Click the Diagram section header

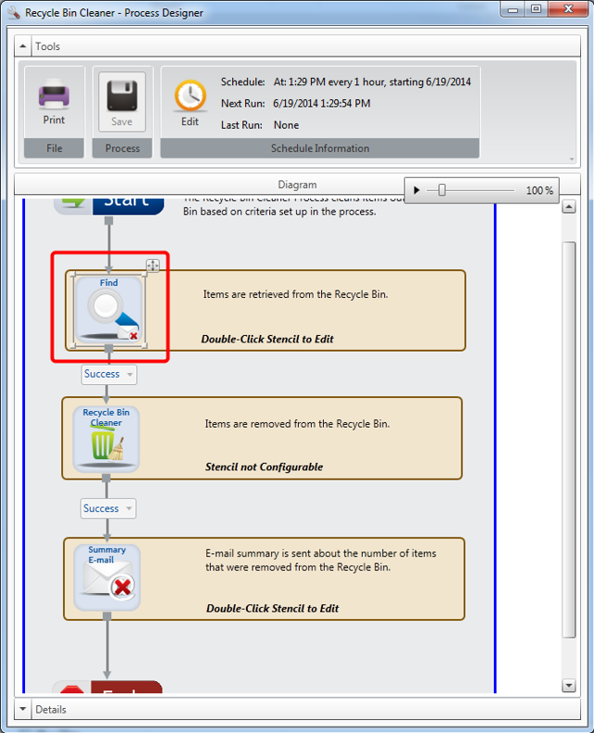(x=297, y=185)
